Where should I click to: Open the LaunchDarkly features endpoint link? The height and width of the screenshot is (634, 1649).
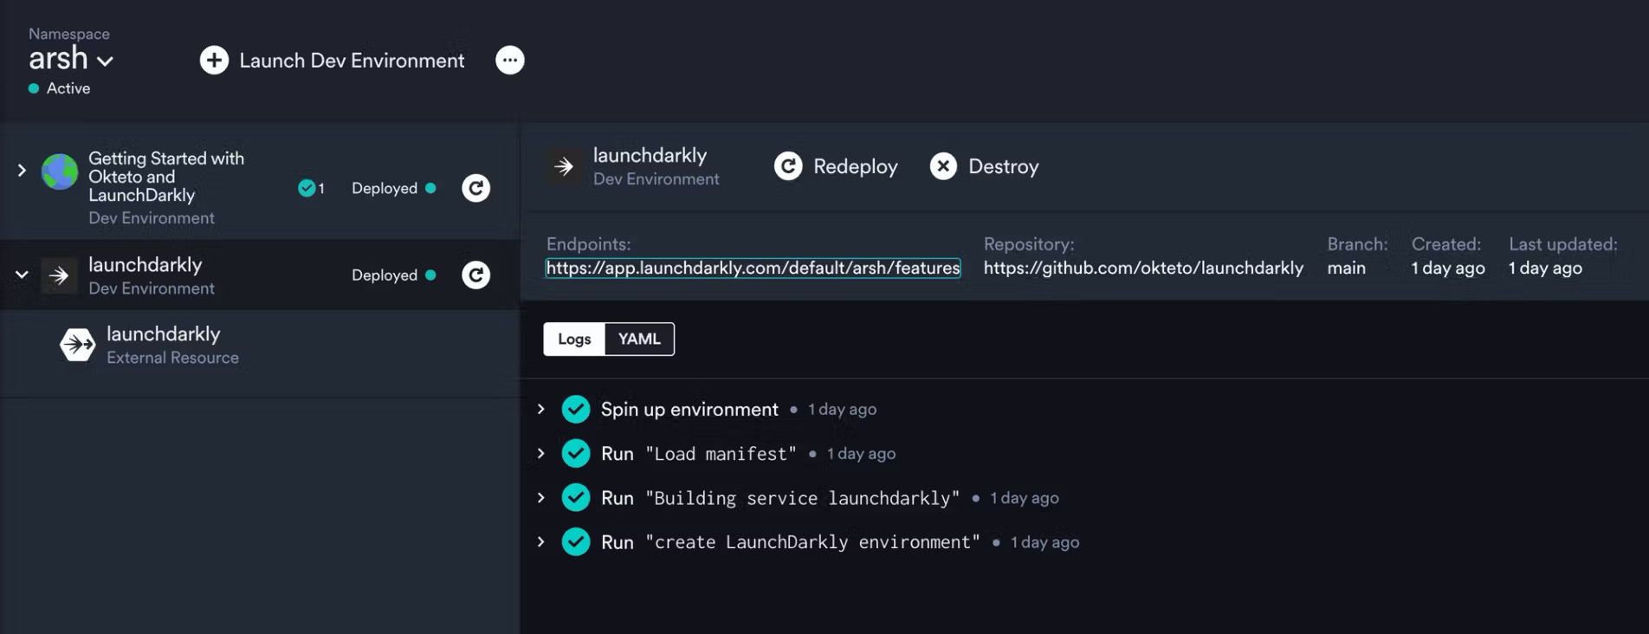click(x=752, y=268)
